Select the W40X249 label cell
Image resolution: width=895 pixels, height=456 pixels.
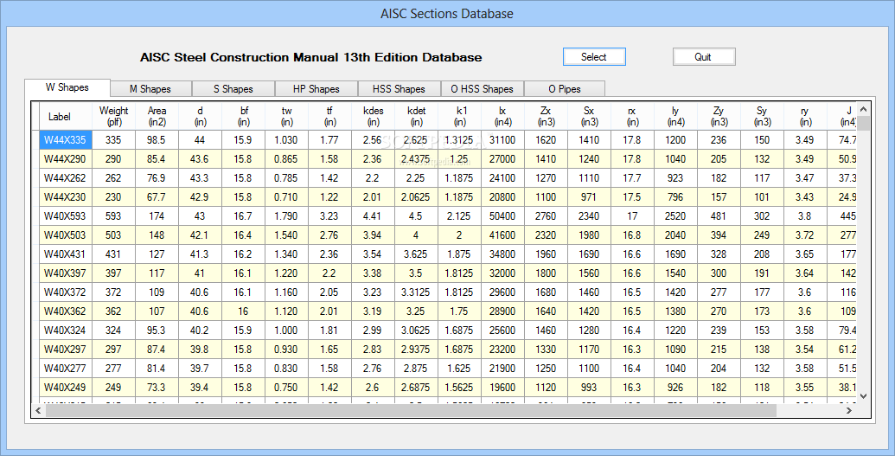point(66,388)
